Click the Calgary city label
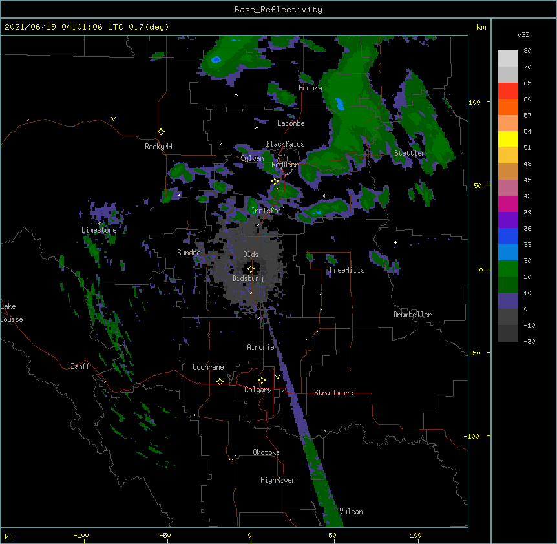557x544 pixels. (x=258, y=390)
